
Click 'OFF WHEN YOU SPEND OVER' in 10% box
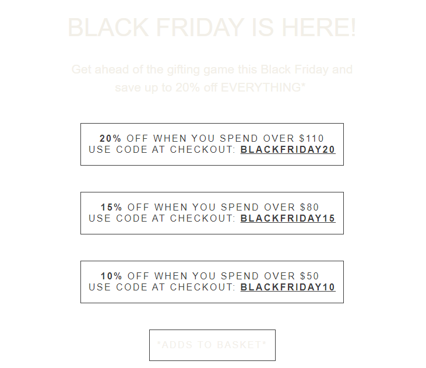pyautogui.click(x=212, y=276)
